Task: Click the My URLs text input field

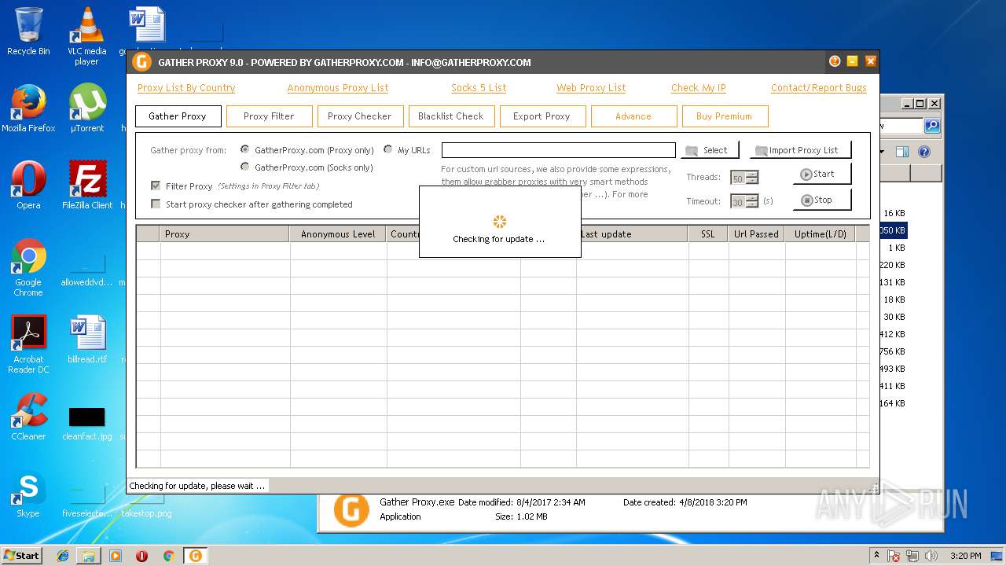Action: click(559, 150)
